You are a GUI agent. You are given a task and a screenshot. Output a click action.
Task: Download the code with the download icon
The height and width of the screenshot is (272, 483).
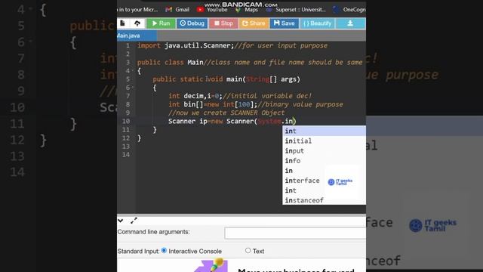pos(350,23)
